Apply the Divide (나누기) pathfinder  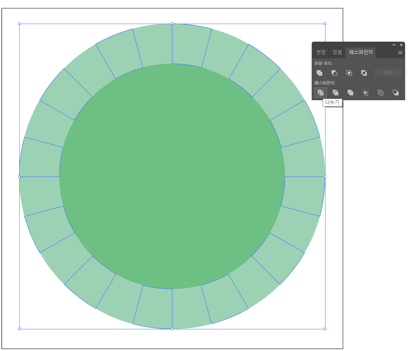click(x=321, y=93)
